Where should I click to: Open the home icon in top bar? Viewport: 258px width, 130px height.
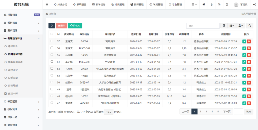204,5
